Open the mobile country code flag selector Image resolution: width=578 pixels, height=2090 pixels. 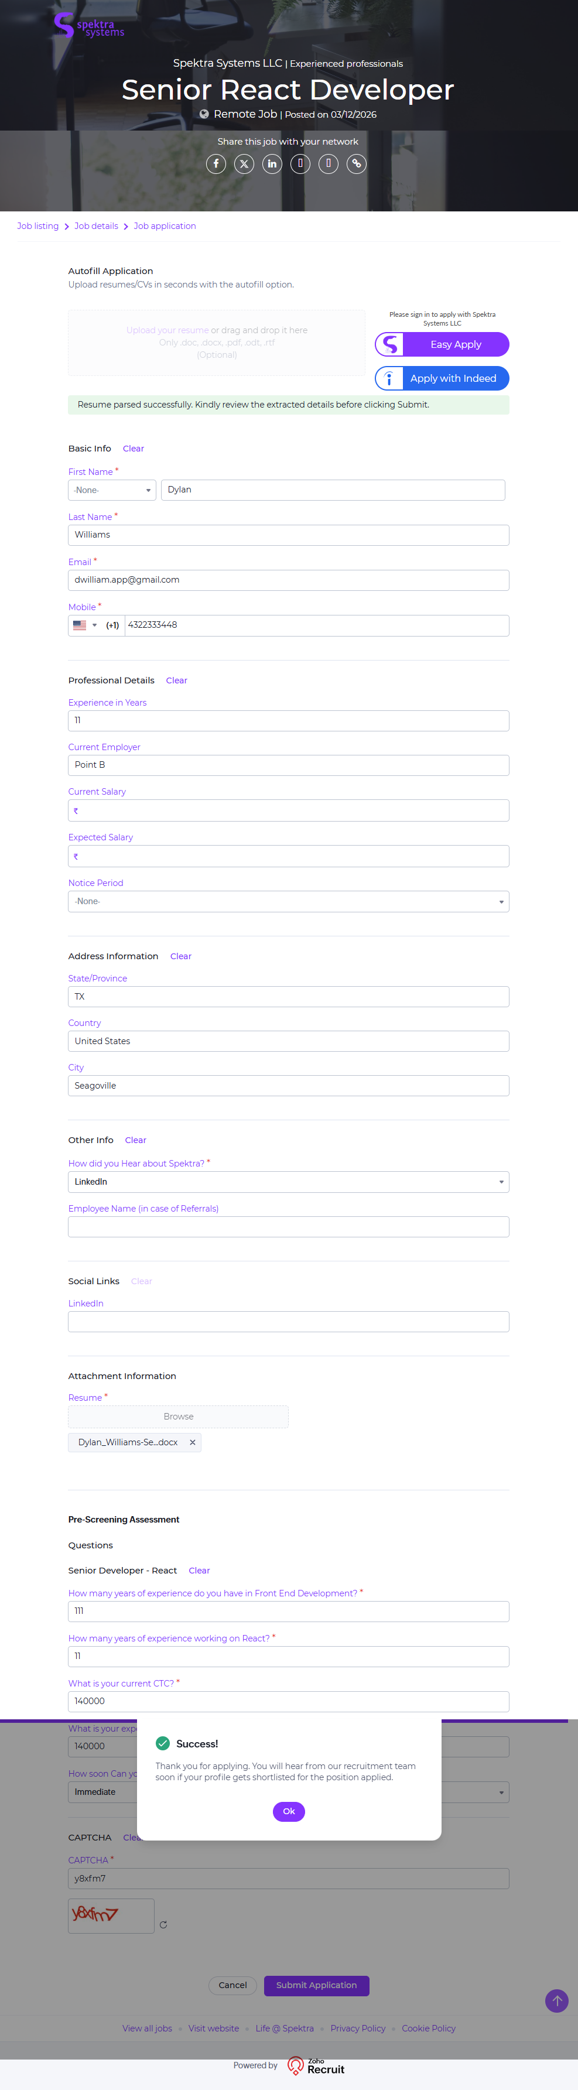pos(84,625)
